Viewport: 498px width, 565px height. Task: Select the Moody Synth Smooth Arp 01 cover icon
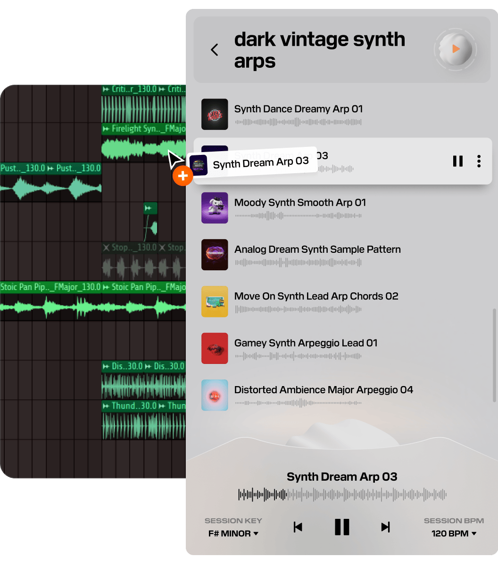click(x=215, y=208)
